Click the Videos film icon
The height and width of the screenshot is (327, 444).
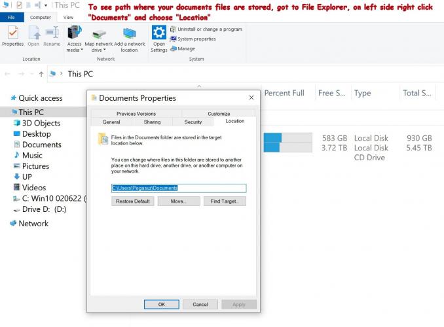coord(17,187)
